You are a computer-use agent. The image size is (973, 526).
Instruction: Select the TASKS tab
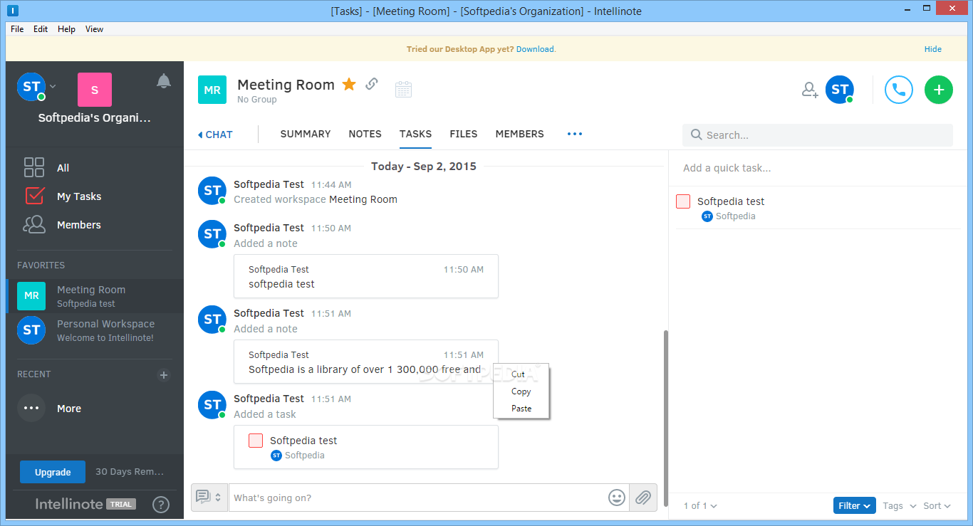pos(415,134)
